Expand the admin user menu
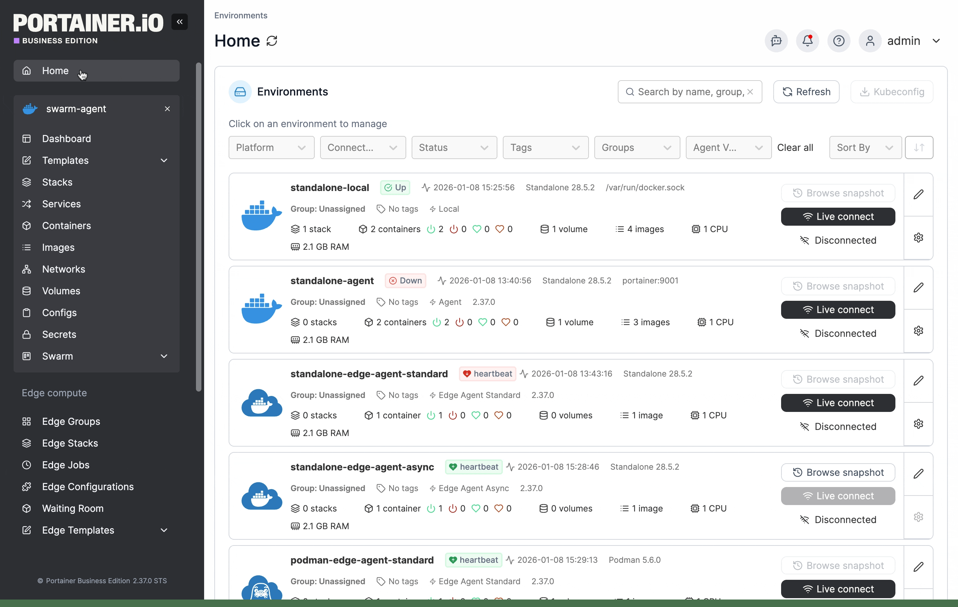 pos(936,41)
